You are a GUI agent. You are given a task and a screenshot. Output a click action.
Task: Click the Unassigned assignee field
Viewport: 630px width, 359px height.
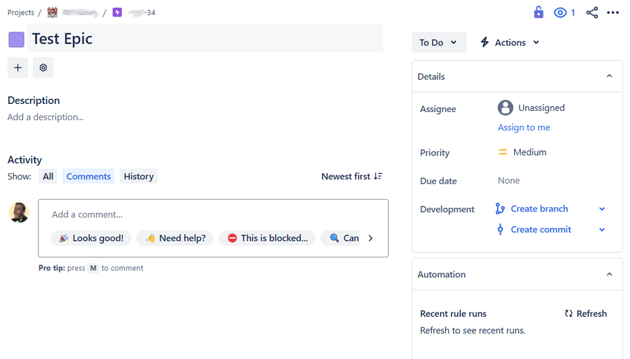531,108
